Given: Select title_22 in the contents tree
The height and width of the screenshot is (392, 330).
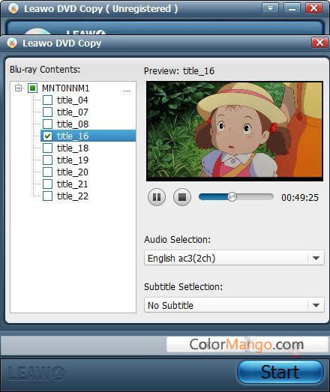Looking at the screenshot, I should pyautogui.click(x=73, y=196).
